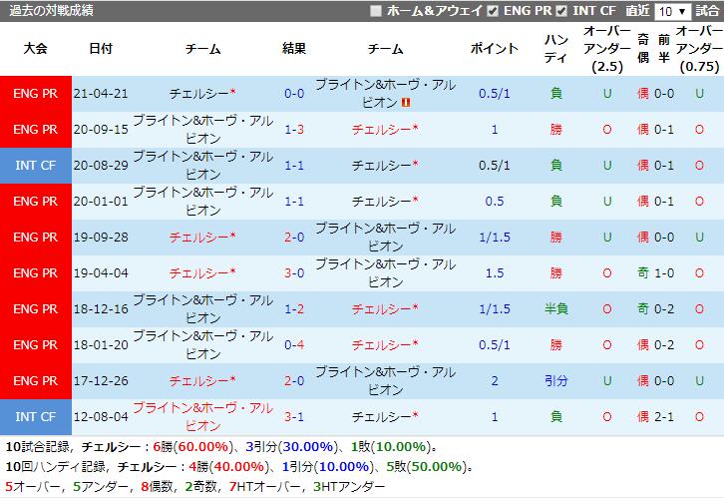This screenshot has height=498, width=724.
Task: Open the 1-1 result of the 20-08-29 match
Action: pyautogui.click(x=294, y=166)
